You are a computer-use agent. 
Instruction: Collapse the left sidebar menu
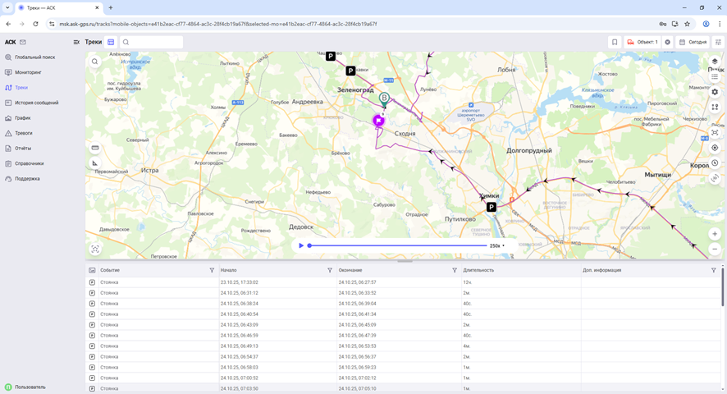click(76, 42)
